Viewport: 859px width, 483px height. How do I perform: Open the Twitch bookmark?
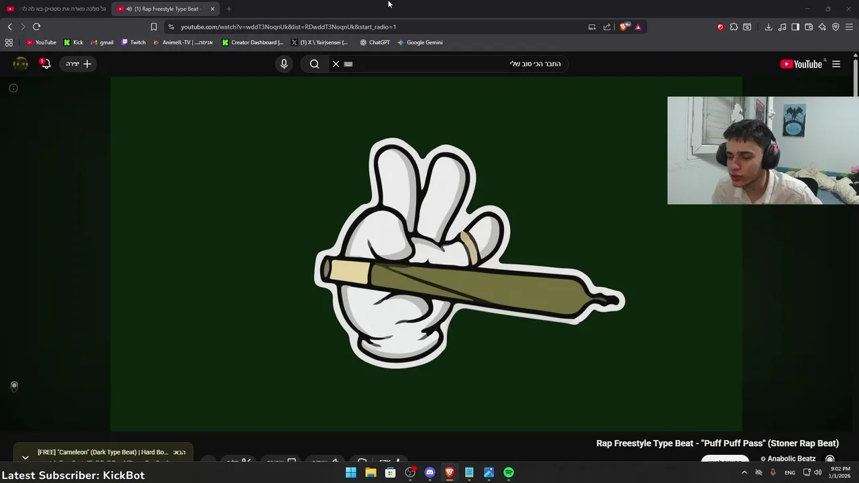[134, 42]
